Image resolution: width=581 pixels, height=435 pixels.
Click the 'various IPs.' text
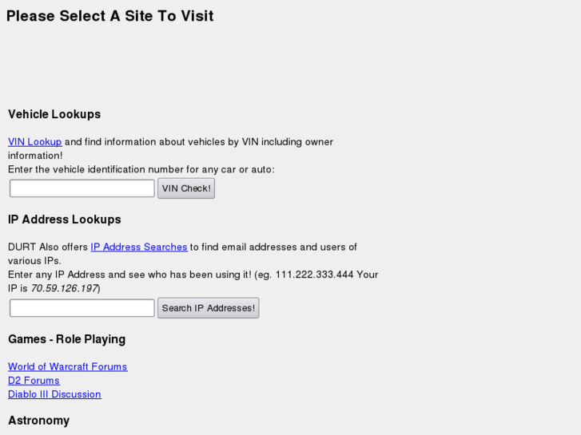click(34, 261)
